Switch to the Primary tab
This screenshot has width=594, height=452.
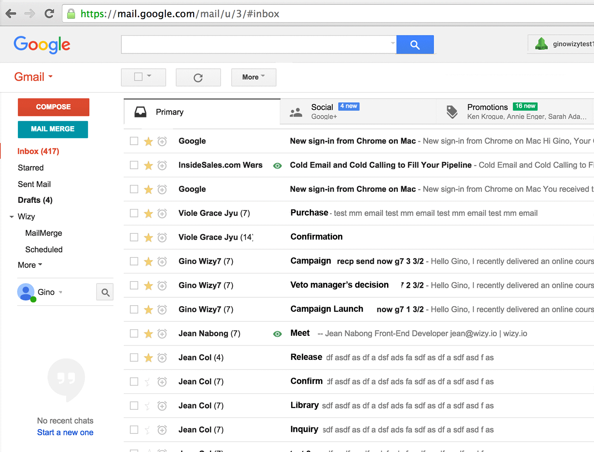click(x=202, y=112)
